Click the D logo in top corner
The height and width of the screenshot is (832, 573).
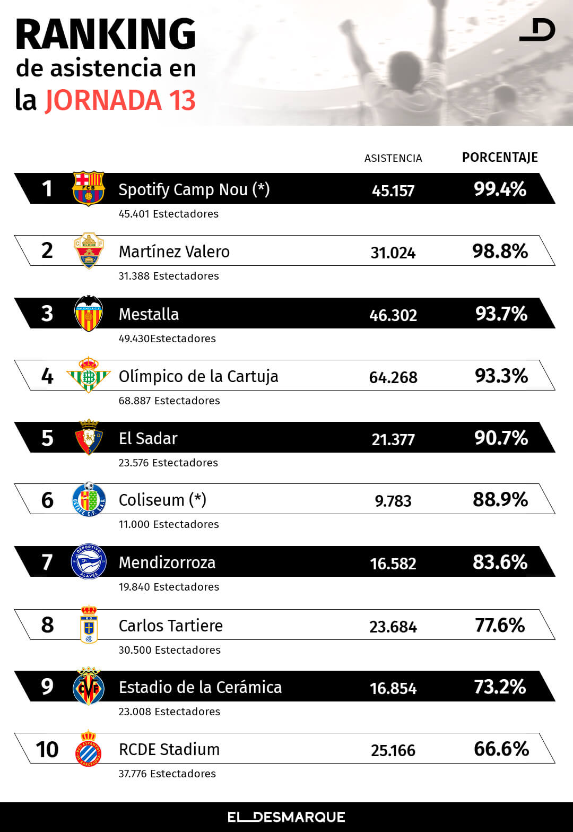[x=537, y=30]
